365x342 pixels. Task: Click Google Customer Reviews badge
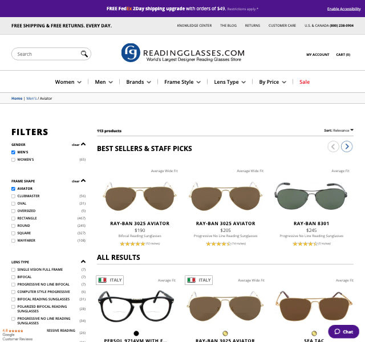click(18, 335)
